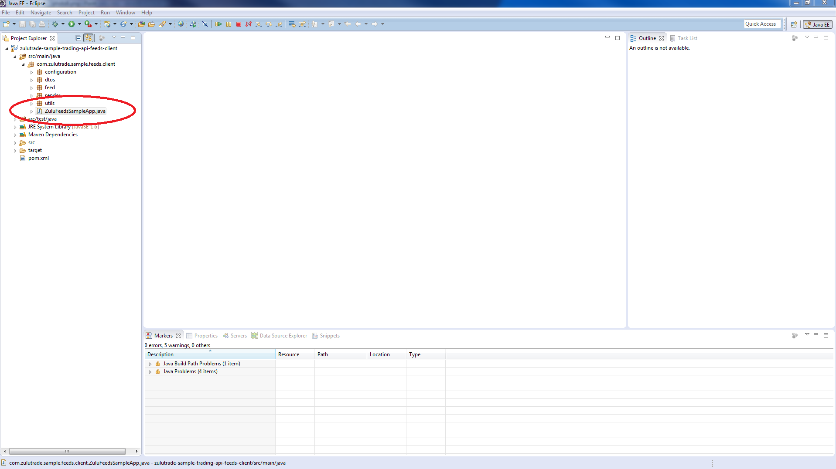Select pom.xml in Project Explorer
This screenshot has width=836, height=469.
38,158
